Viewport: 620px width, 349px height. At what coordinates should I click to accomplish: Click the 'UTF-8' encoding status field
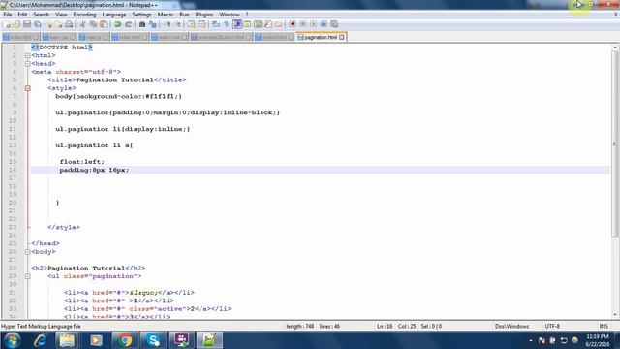[552, 327]
